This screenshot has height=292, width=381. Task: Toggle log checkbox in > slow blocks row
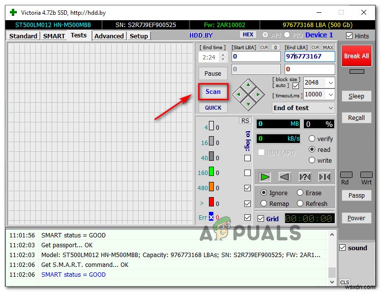247,204
